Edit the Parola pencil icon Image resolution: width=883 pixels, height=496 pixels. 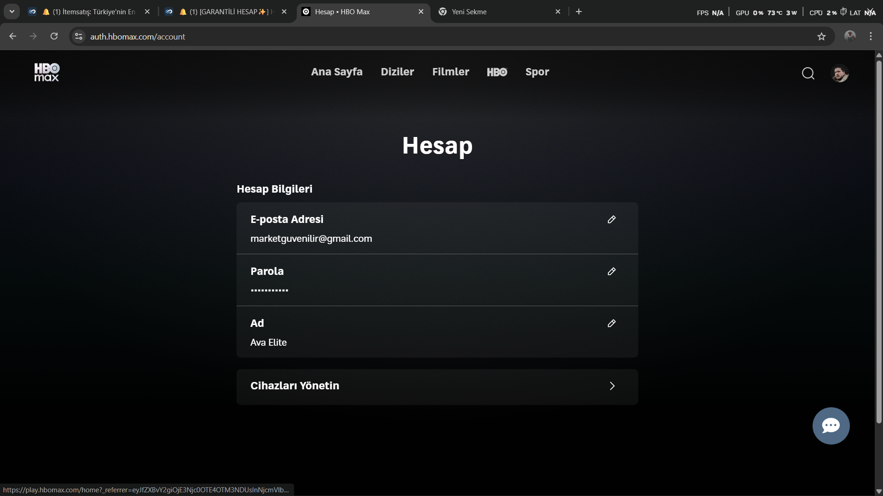point(612,272)
